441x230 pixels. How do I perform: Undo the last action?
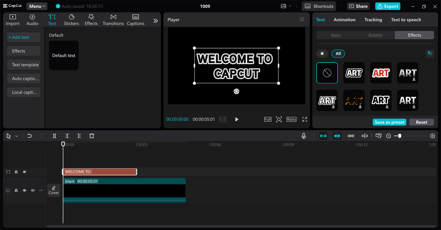[x=30, y=136]
